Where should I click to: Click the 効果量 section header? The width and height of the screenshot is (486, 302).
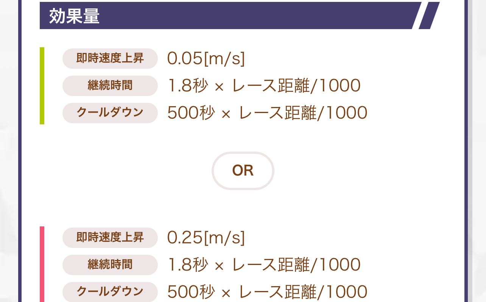[74, 16]
